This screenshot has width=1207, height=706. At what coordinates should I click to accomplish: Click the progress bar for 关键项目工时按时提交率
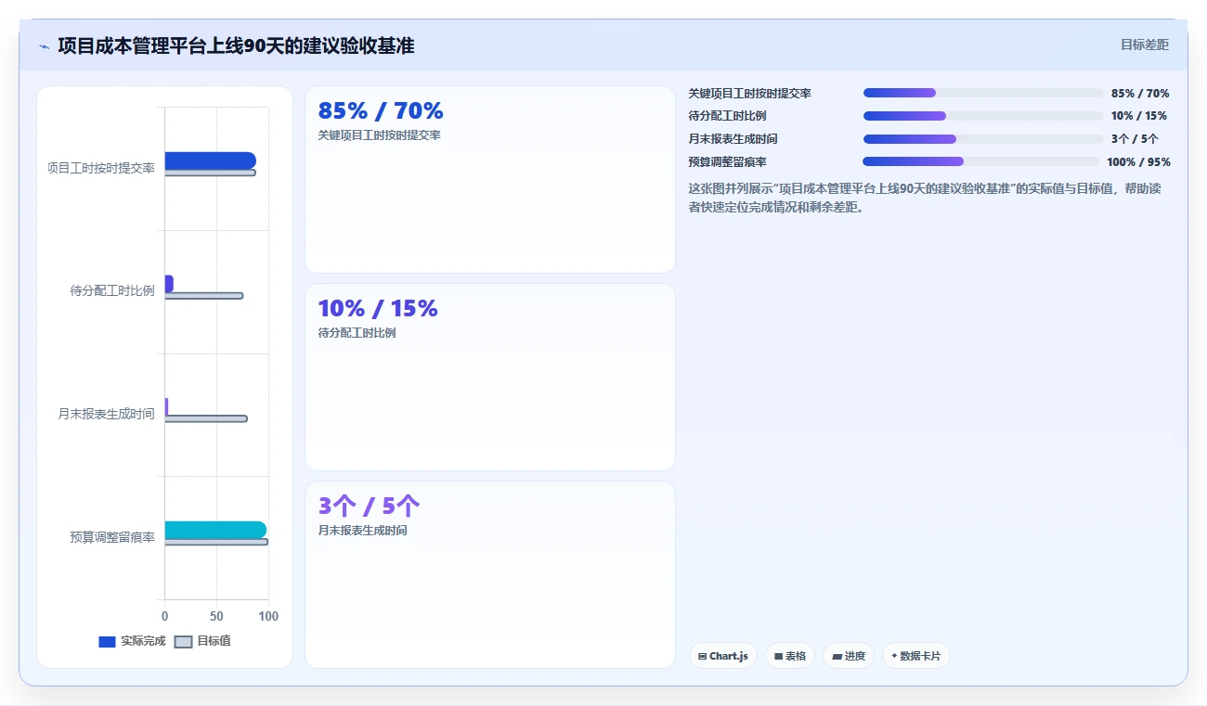tap(983, 93)
